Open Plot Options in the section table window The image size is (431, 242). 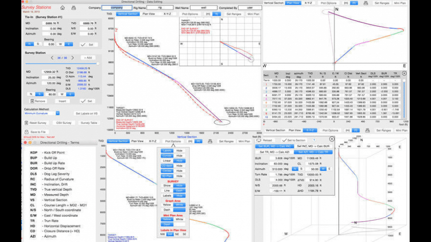(x=328, y=3)
